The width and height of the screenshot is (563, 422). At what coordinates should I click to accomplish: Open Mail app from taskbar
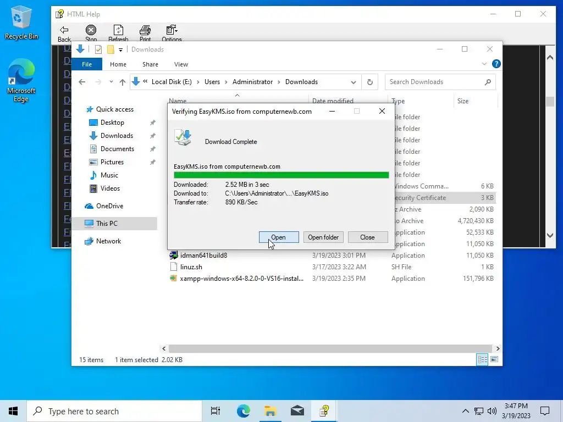coord(297,411)
